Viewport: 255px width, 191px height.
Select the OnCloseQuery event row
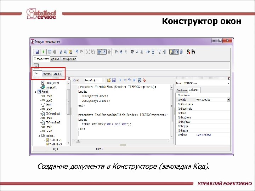(203, 104)
